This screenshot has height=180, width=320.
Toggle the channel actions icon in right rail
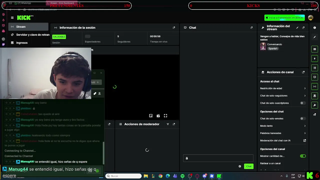(x=315, y=96)
